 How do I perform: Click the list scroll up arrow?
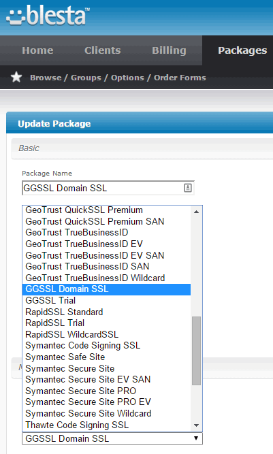click(196, 212)
